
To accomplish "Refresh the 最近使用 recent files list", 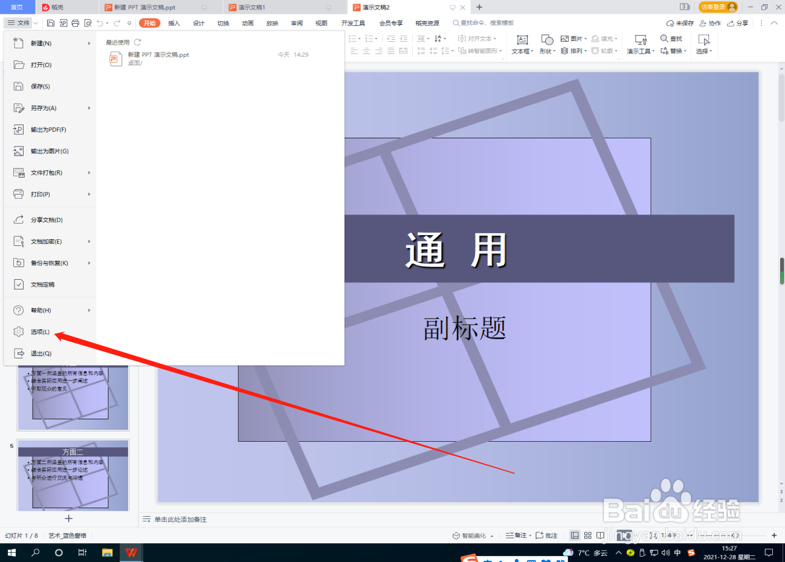I will pyautogui.click(x=137, y=42).
